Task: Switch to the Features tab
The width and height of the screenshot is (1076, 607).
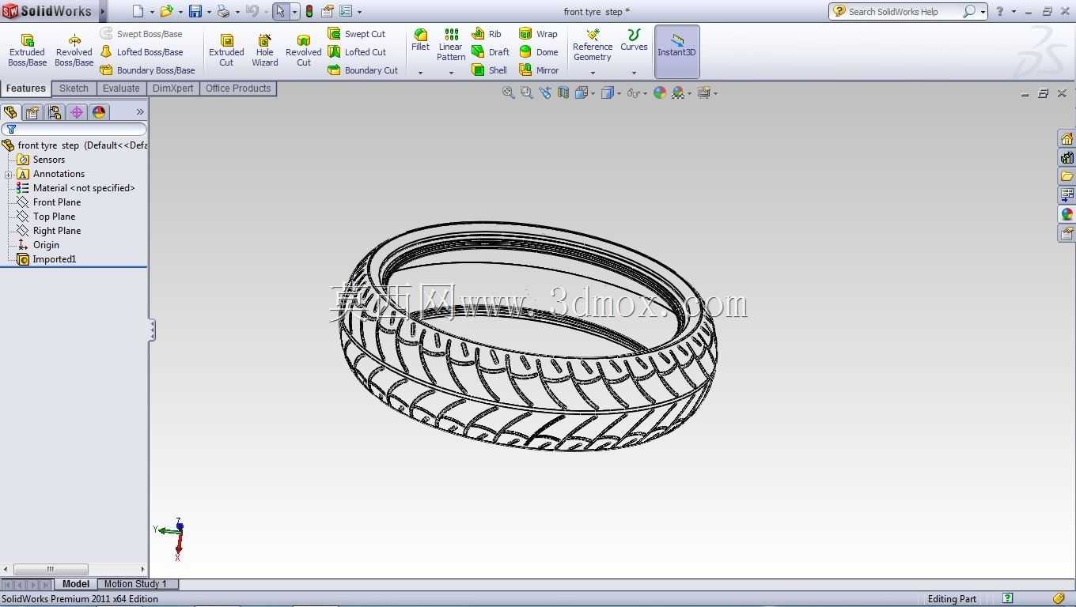Action: 26,89
